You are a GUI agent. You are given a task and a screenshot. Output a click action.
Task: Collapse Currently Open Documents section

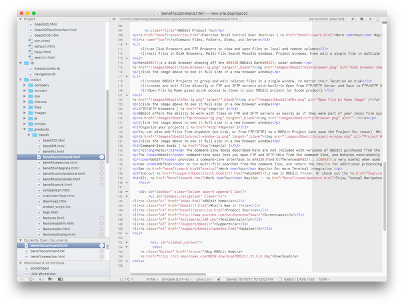click(x=20, y=240)
